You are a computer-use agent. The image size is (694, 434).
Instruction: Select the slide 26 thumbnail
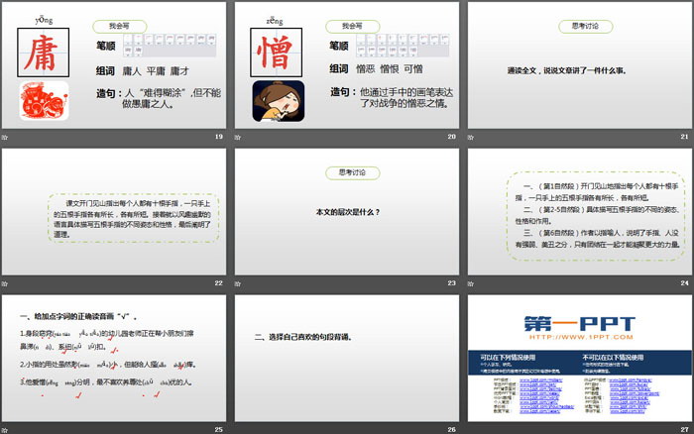(346, 357)
